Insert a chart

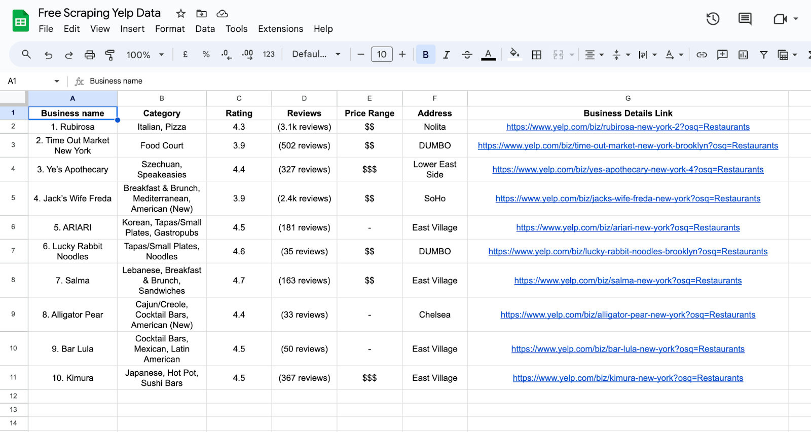[x=743, y=55]
